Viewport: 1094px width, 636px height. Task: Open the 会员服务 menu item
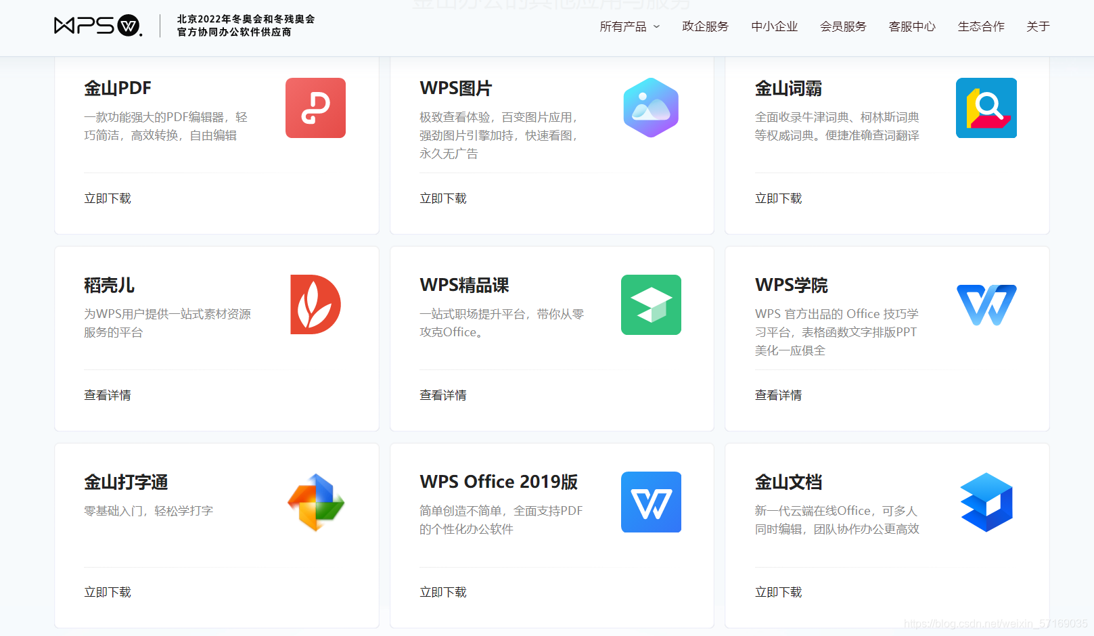click(x=844, y=26)
